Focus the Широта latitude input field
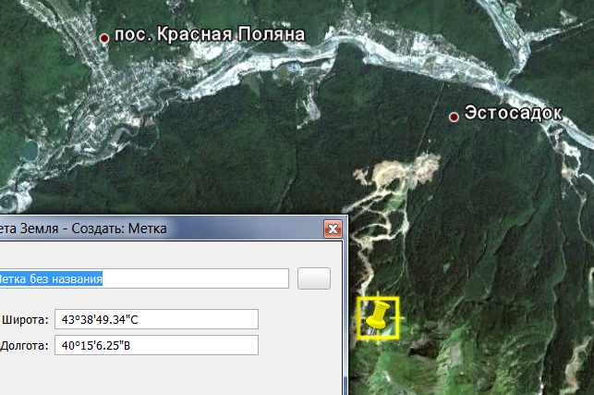The height and width of the screenshot is (395, 594). [155, 319]
